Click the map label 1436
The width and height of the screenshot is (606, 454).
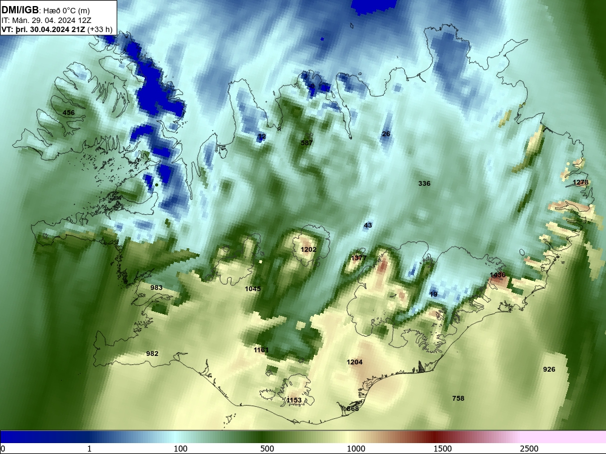point(498,275)
